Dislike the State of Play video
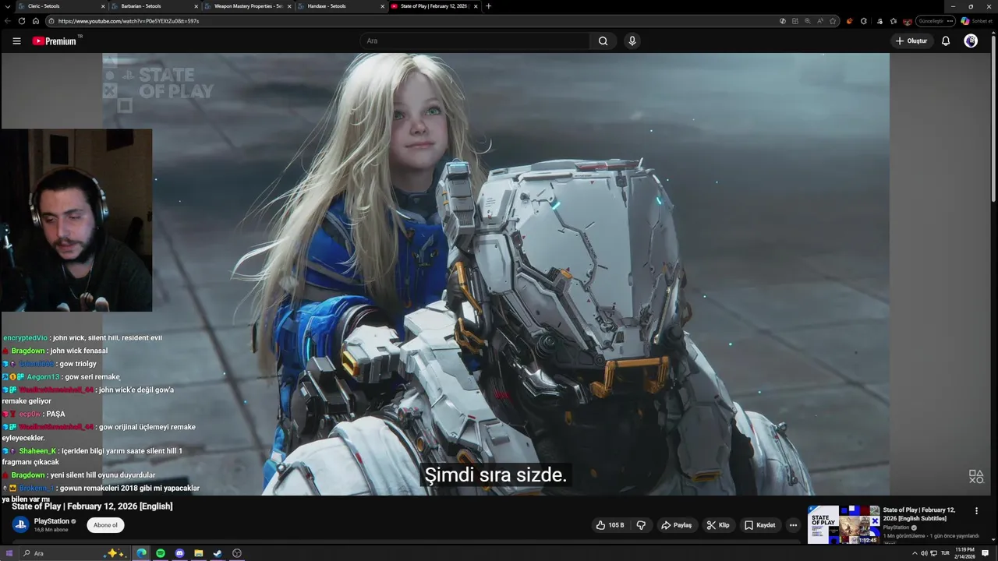The height and width of the screenshot is (561, 998). coord(642,525)
